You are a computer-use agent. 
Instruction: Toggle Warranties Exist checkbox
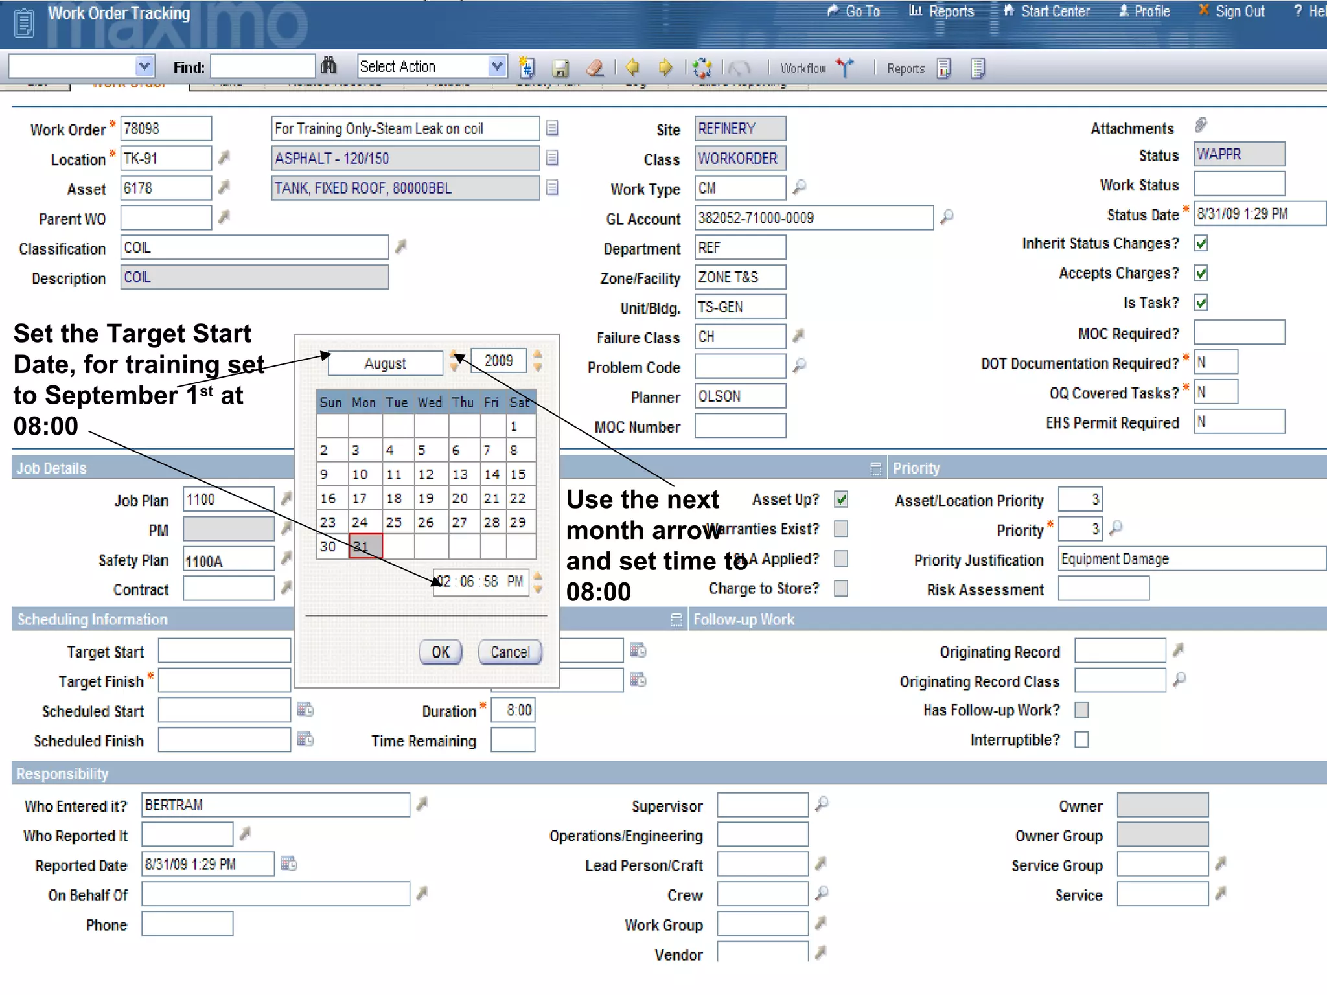point(841,529)
